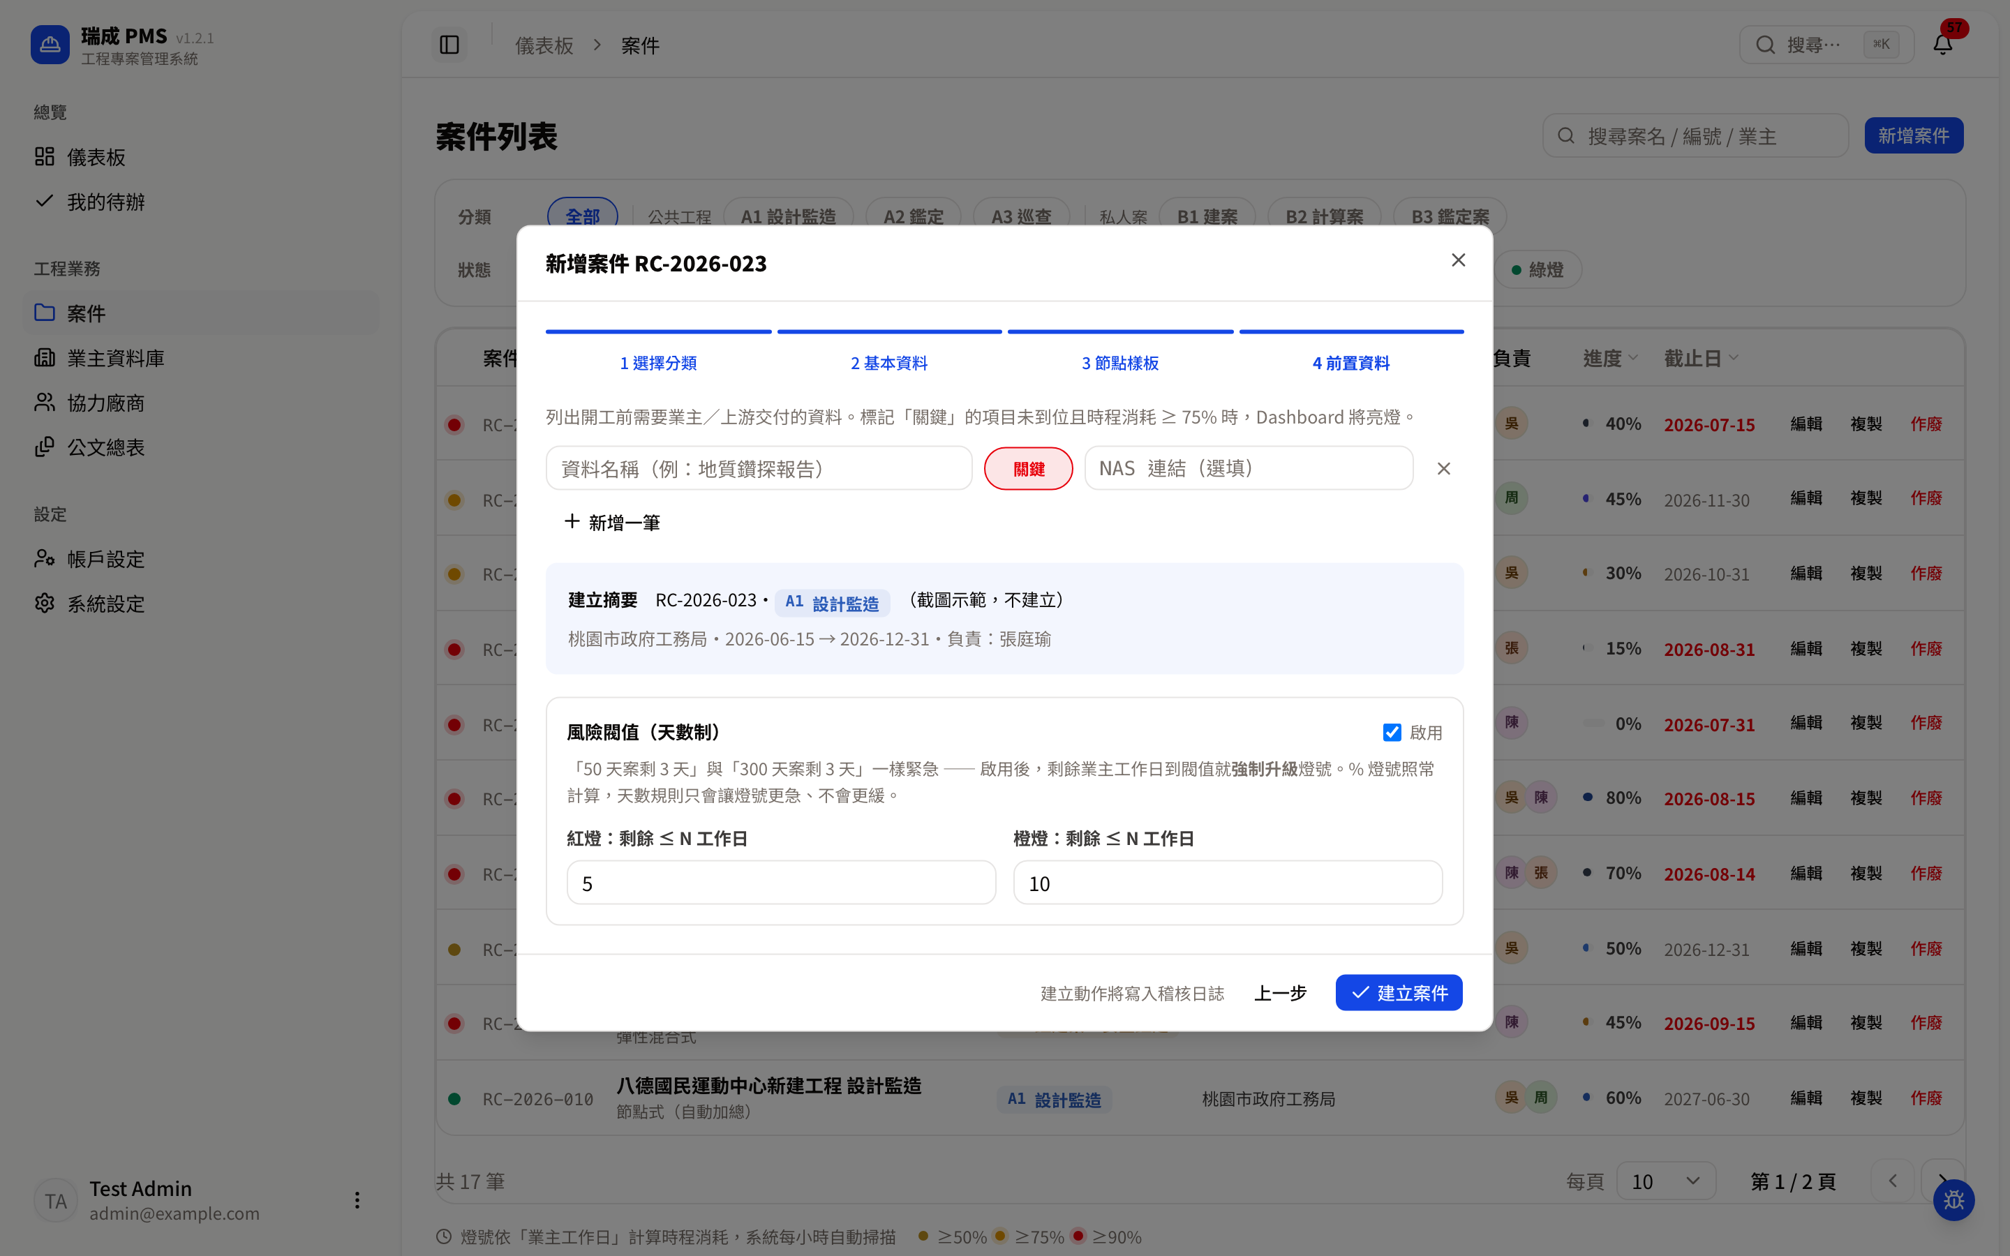
Task: Toggle the 啟用 risk threshold checkbox
Action: coord(1392,733)
